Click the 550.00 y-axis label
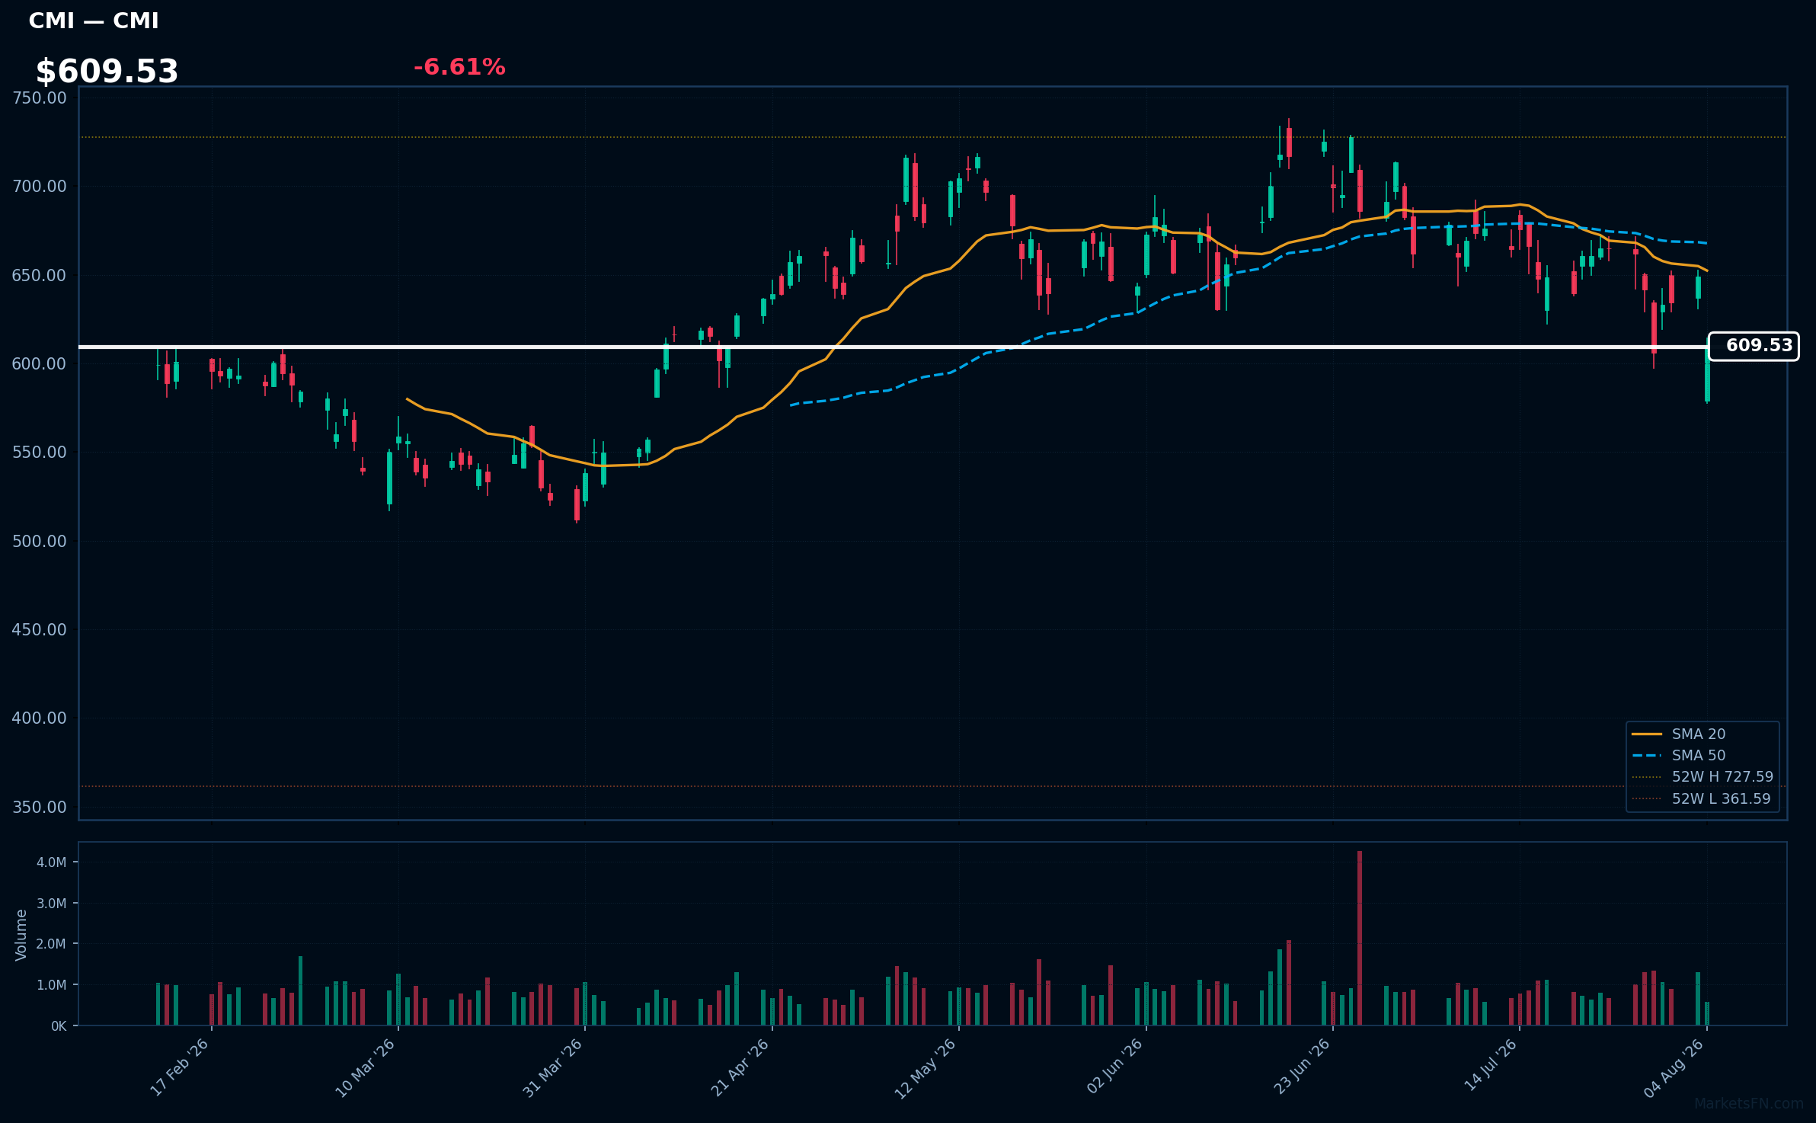 pos(40,453)
